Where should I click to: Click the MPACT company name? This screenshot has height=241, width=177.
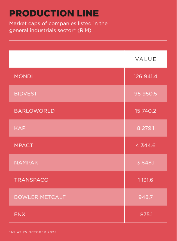point(23,145)
